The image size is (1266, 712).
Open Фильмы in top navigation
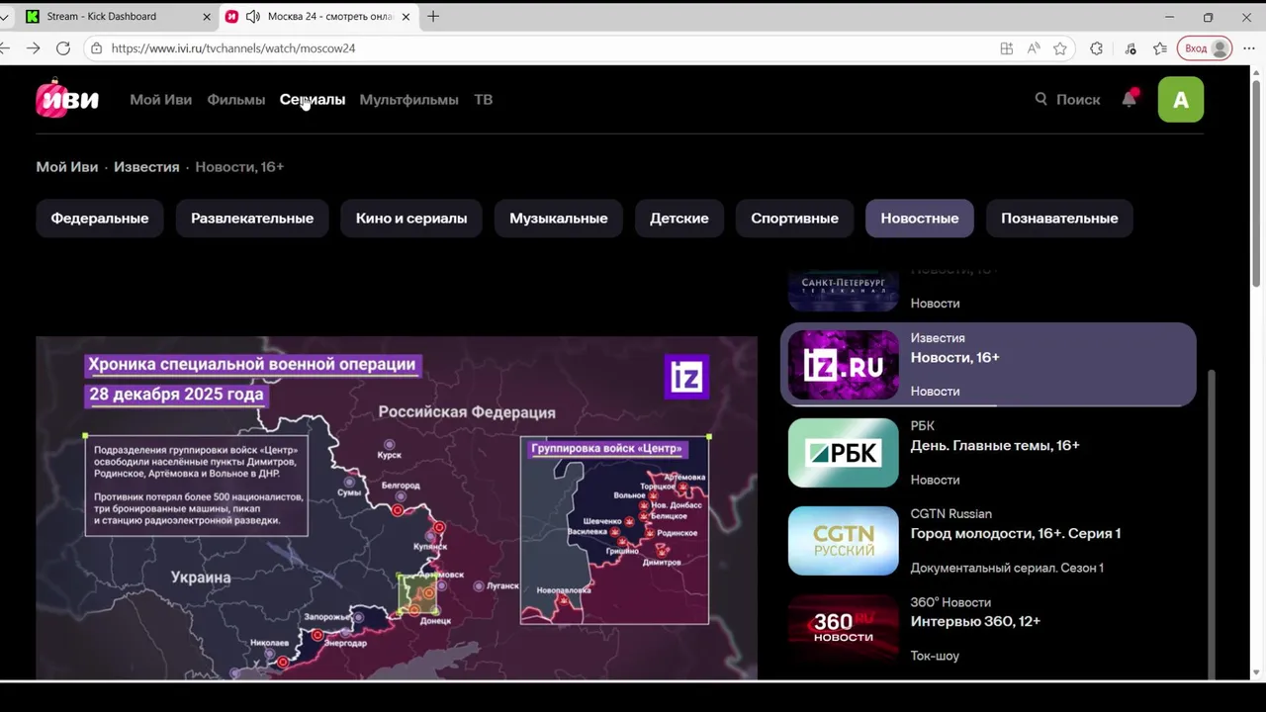tap(235, 99)
